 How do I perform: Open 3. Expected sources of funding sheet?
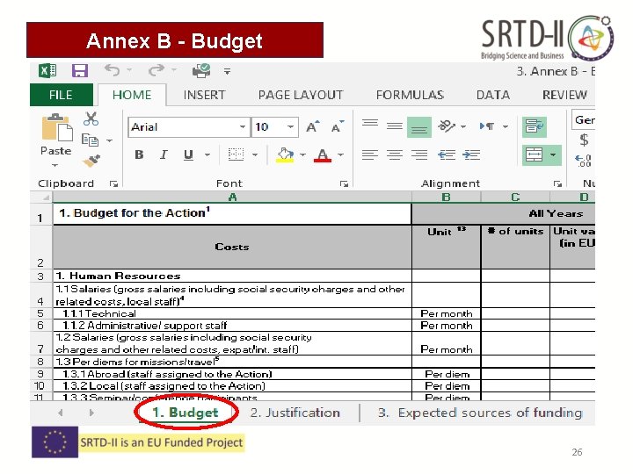click(x=480, y=413)
